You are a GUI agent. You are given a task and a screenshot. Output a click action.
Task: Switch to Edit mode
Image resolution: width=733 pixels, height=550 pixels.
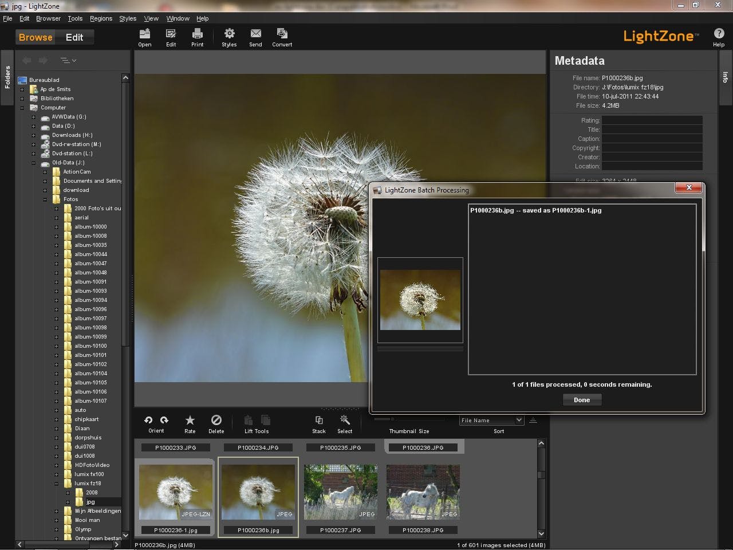(74, 37)
